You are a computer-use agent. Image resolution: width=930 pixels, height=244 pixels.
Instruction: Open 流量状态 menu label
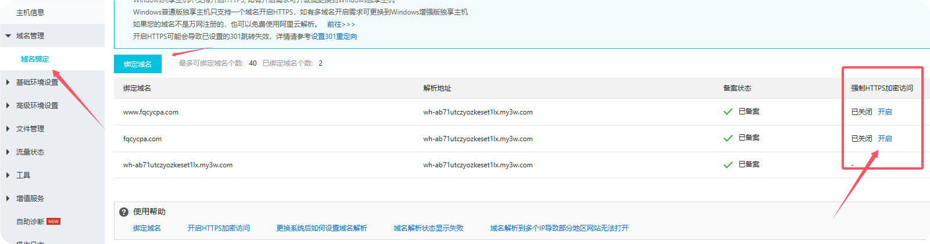pyautogui.click(x=30, y=152)
